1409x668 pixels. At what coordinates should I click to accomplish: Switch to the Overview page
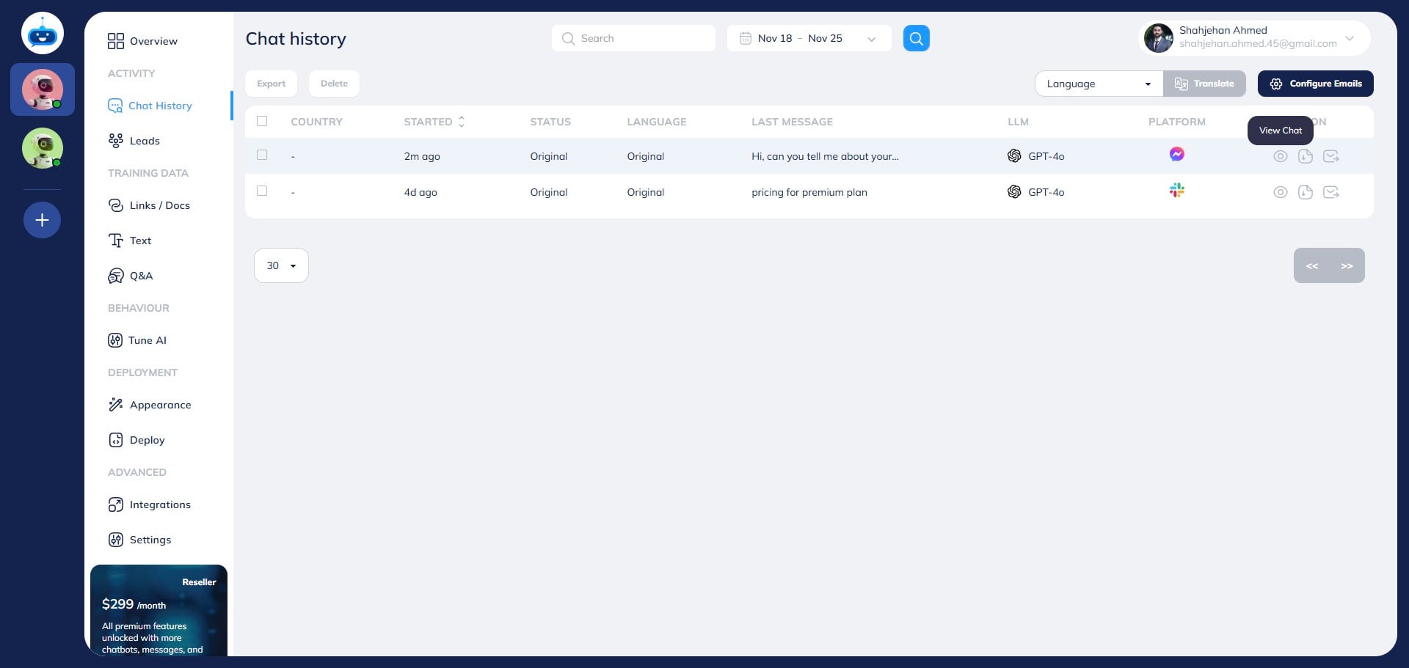pyautogui.click(x=153, y=41)
